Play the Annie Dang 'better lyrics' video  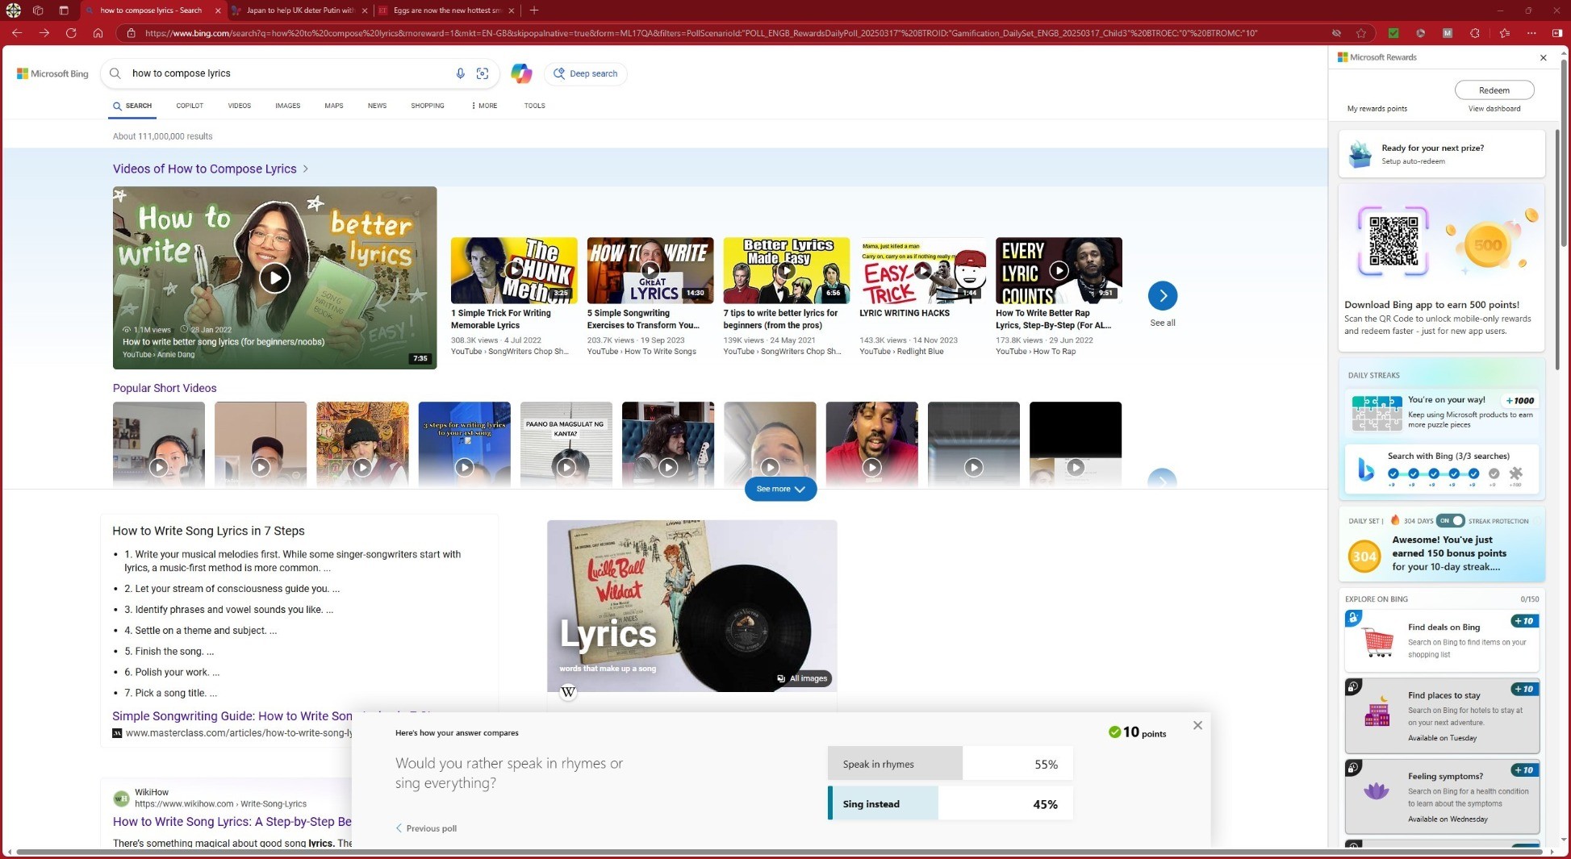[275, 278]
